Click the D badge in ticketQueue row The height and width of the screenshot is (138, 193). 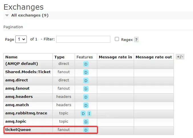pos(86,130)
